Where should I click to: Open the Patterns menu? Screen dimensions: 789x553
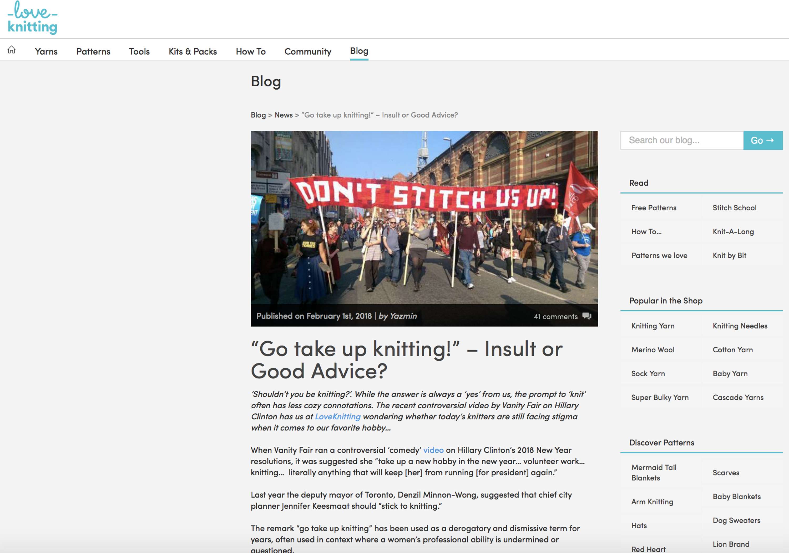click(x=93, y=51)
